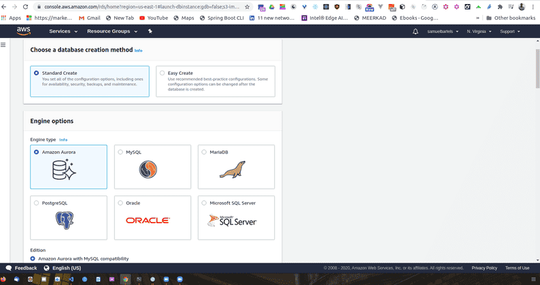This screenshot has width=540, height=285.
Task: Open the Terms of Use link
Action: point(517,268)
